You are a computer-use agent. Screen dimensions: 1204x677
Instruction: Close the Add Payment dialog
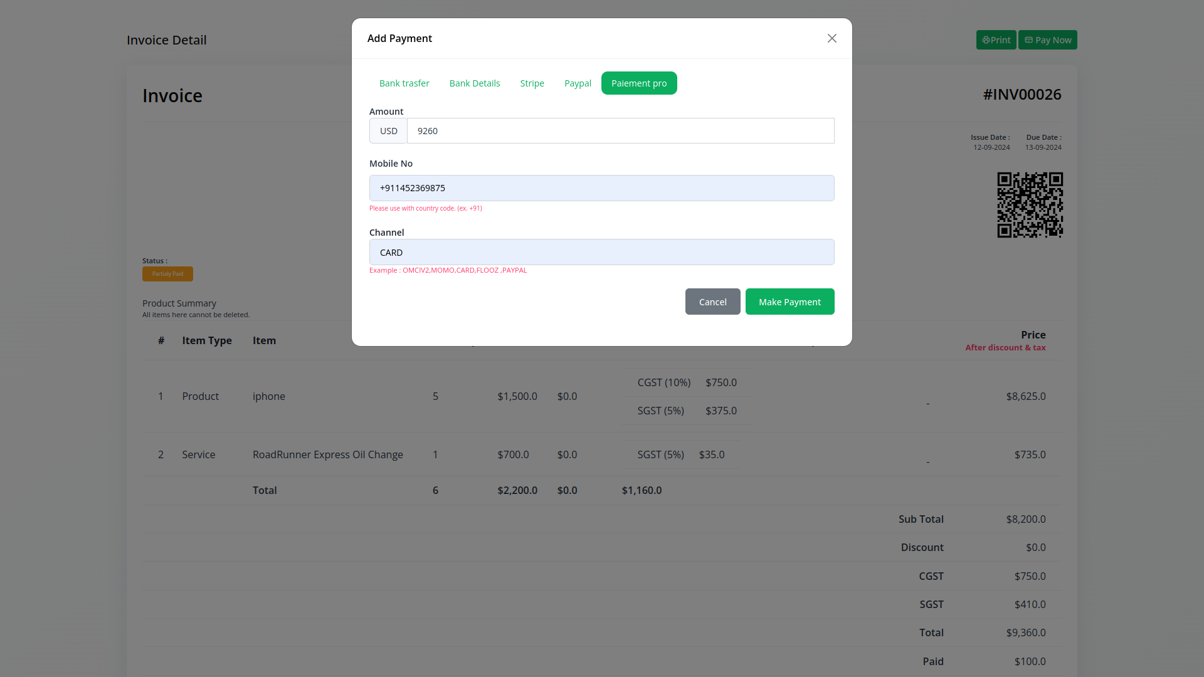pyautogui.click(x=832, y=38)
